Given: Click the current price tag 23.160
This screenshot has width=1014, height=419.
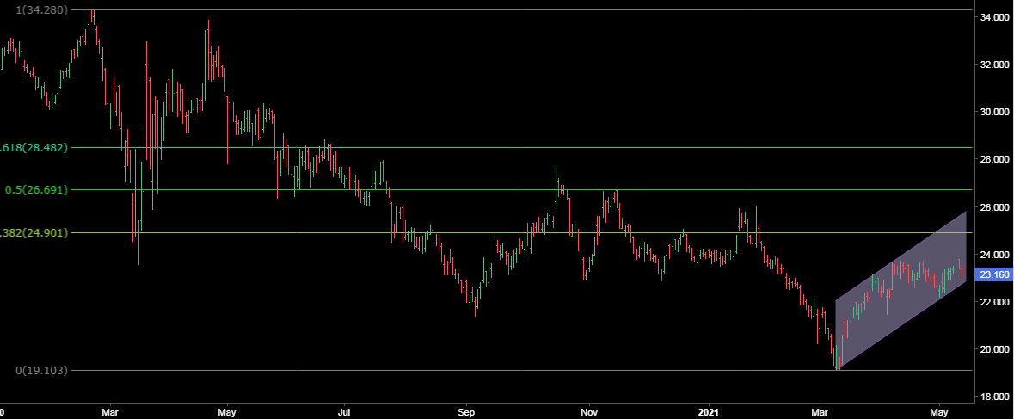Looking at the screenshot, I should [x=993, y=274].
